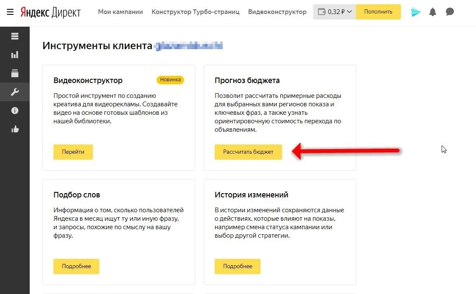This screenshot has height=294, width=476.
Task: Click Подробнее under Подбор слов
Action: (x=76, y=266)
